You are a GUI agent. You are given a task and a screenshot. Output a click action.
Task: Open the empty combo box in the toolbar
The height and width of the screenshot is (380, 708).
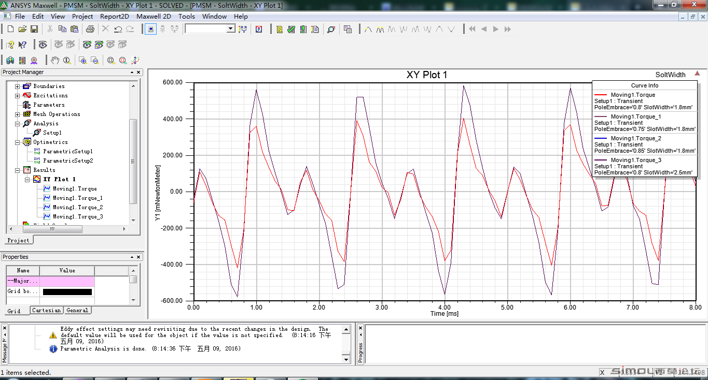210,29
